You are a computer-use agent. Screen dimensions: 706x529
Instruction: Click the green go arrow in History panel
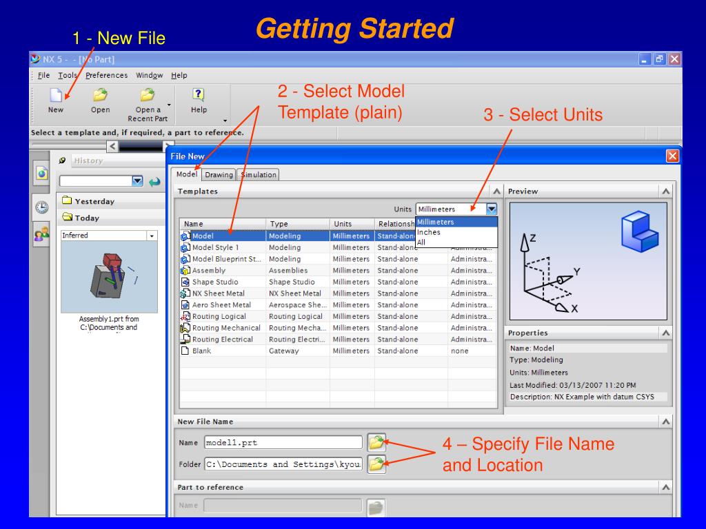[154, 182]
